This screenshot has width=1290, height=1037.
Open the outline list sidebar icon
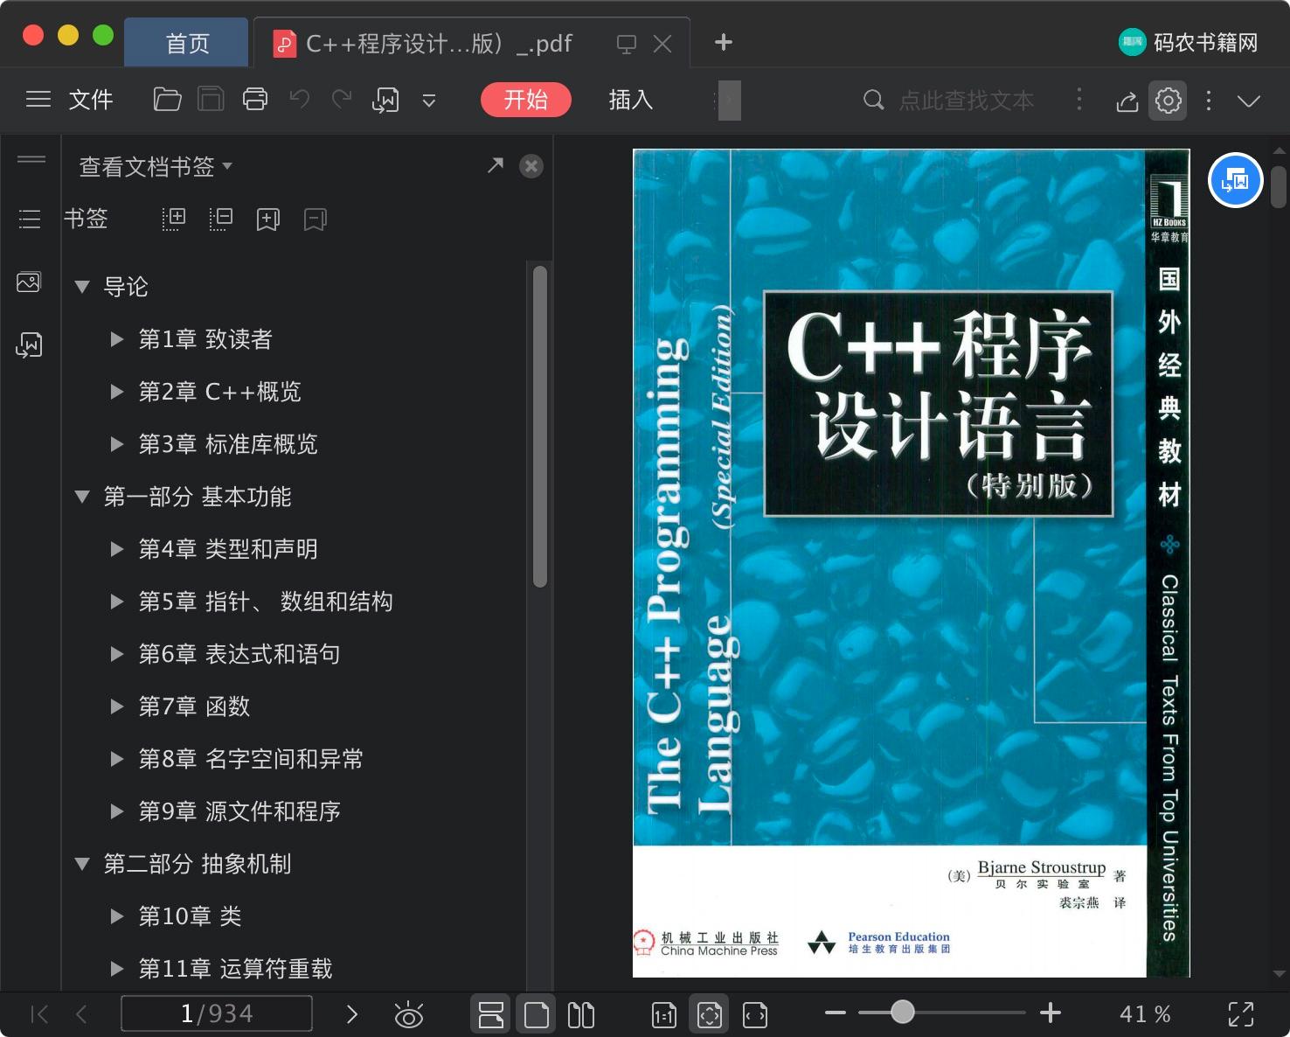[x=30, y=219]
